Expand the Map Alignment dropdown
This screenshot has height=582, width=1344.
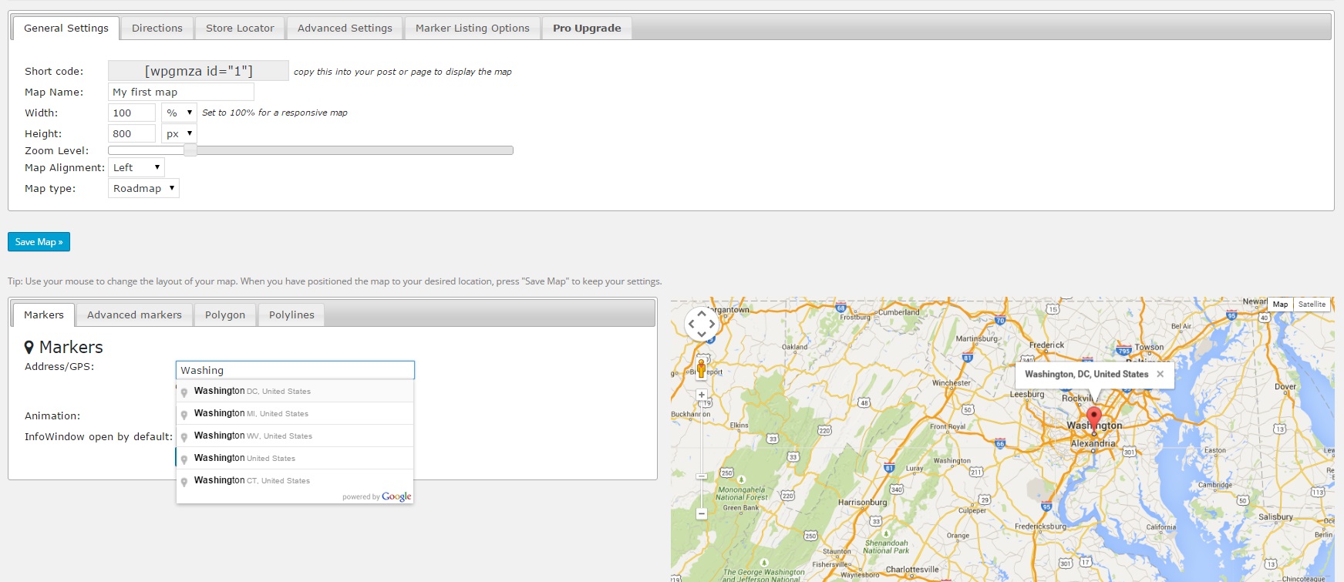click(136, 167)
